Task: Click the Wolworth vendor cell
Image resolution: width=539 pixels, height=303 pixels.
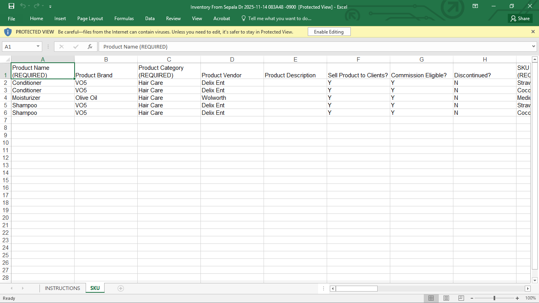Action: [232, 98]
